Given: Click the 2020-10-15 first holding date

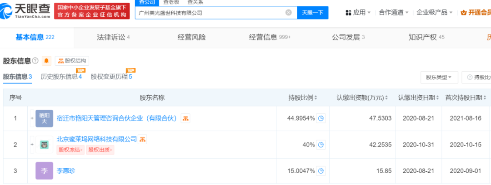Looking at the screenshot, I should (x=466, y=145).
